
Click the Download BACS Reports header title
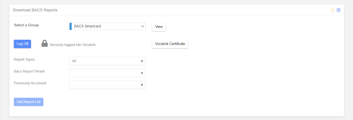35,10
